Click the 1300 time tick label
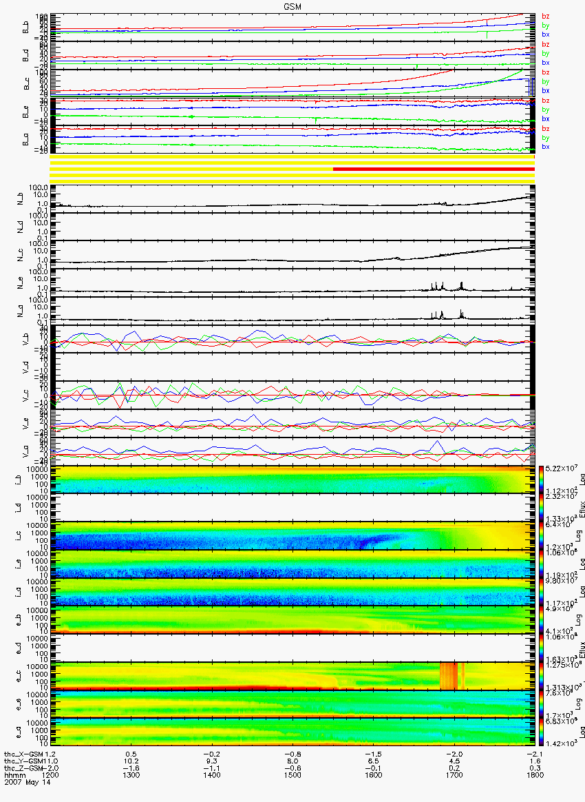This screenshot has height=802, width=585. (x=131, y=775)
